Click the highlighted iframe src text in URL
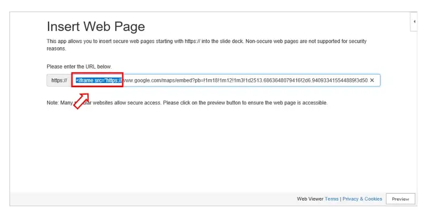This screenshot has width=427, height=216. tap(98, 80)
